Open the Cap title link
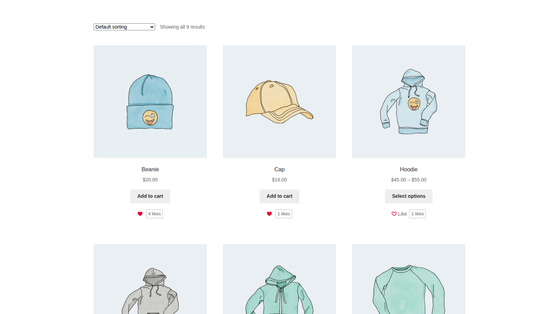This screenshot has width=559, height=314. [x=279, y=169]
